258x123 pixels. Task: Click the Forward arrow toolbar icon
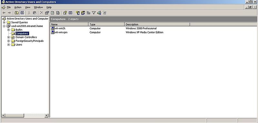pyautogui.click(x=9, y=13)
